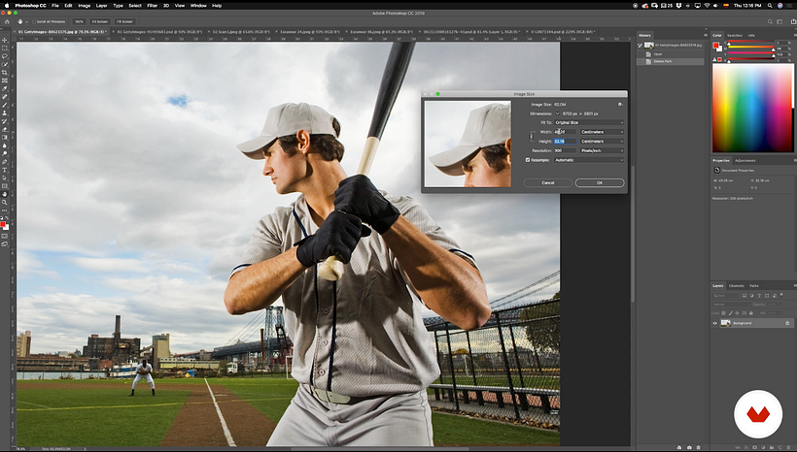Viewport: 797px width, 452px height.
Task: Select the Pen tool
Action: point(5,162)
